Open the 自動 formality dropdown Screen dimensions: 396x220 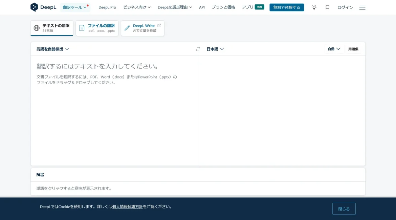click(334, 49)
